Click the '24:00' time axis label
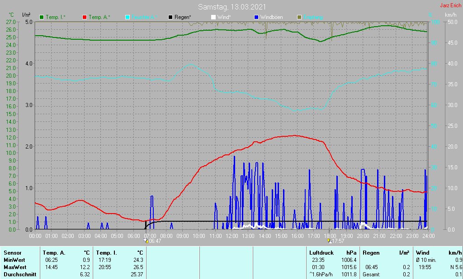 429,236
